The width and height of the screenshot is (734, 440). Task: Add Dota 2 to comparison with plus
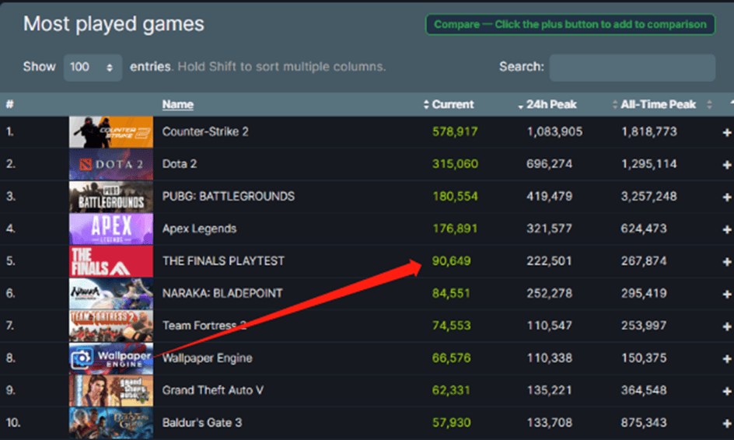727,165
